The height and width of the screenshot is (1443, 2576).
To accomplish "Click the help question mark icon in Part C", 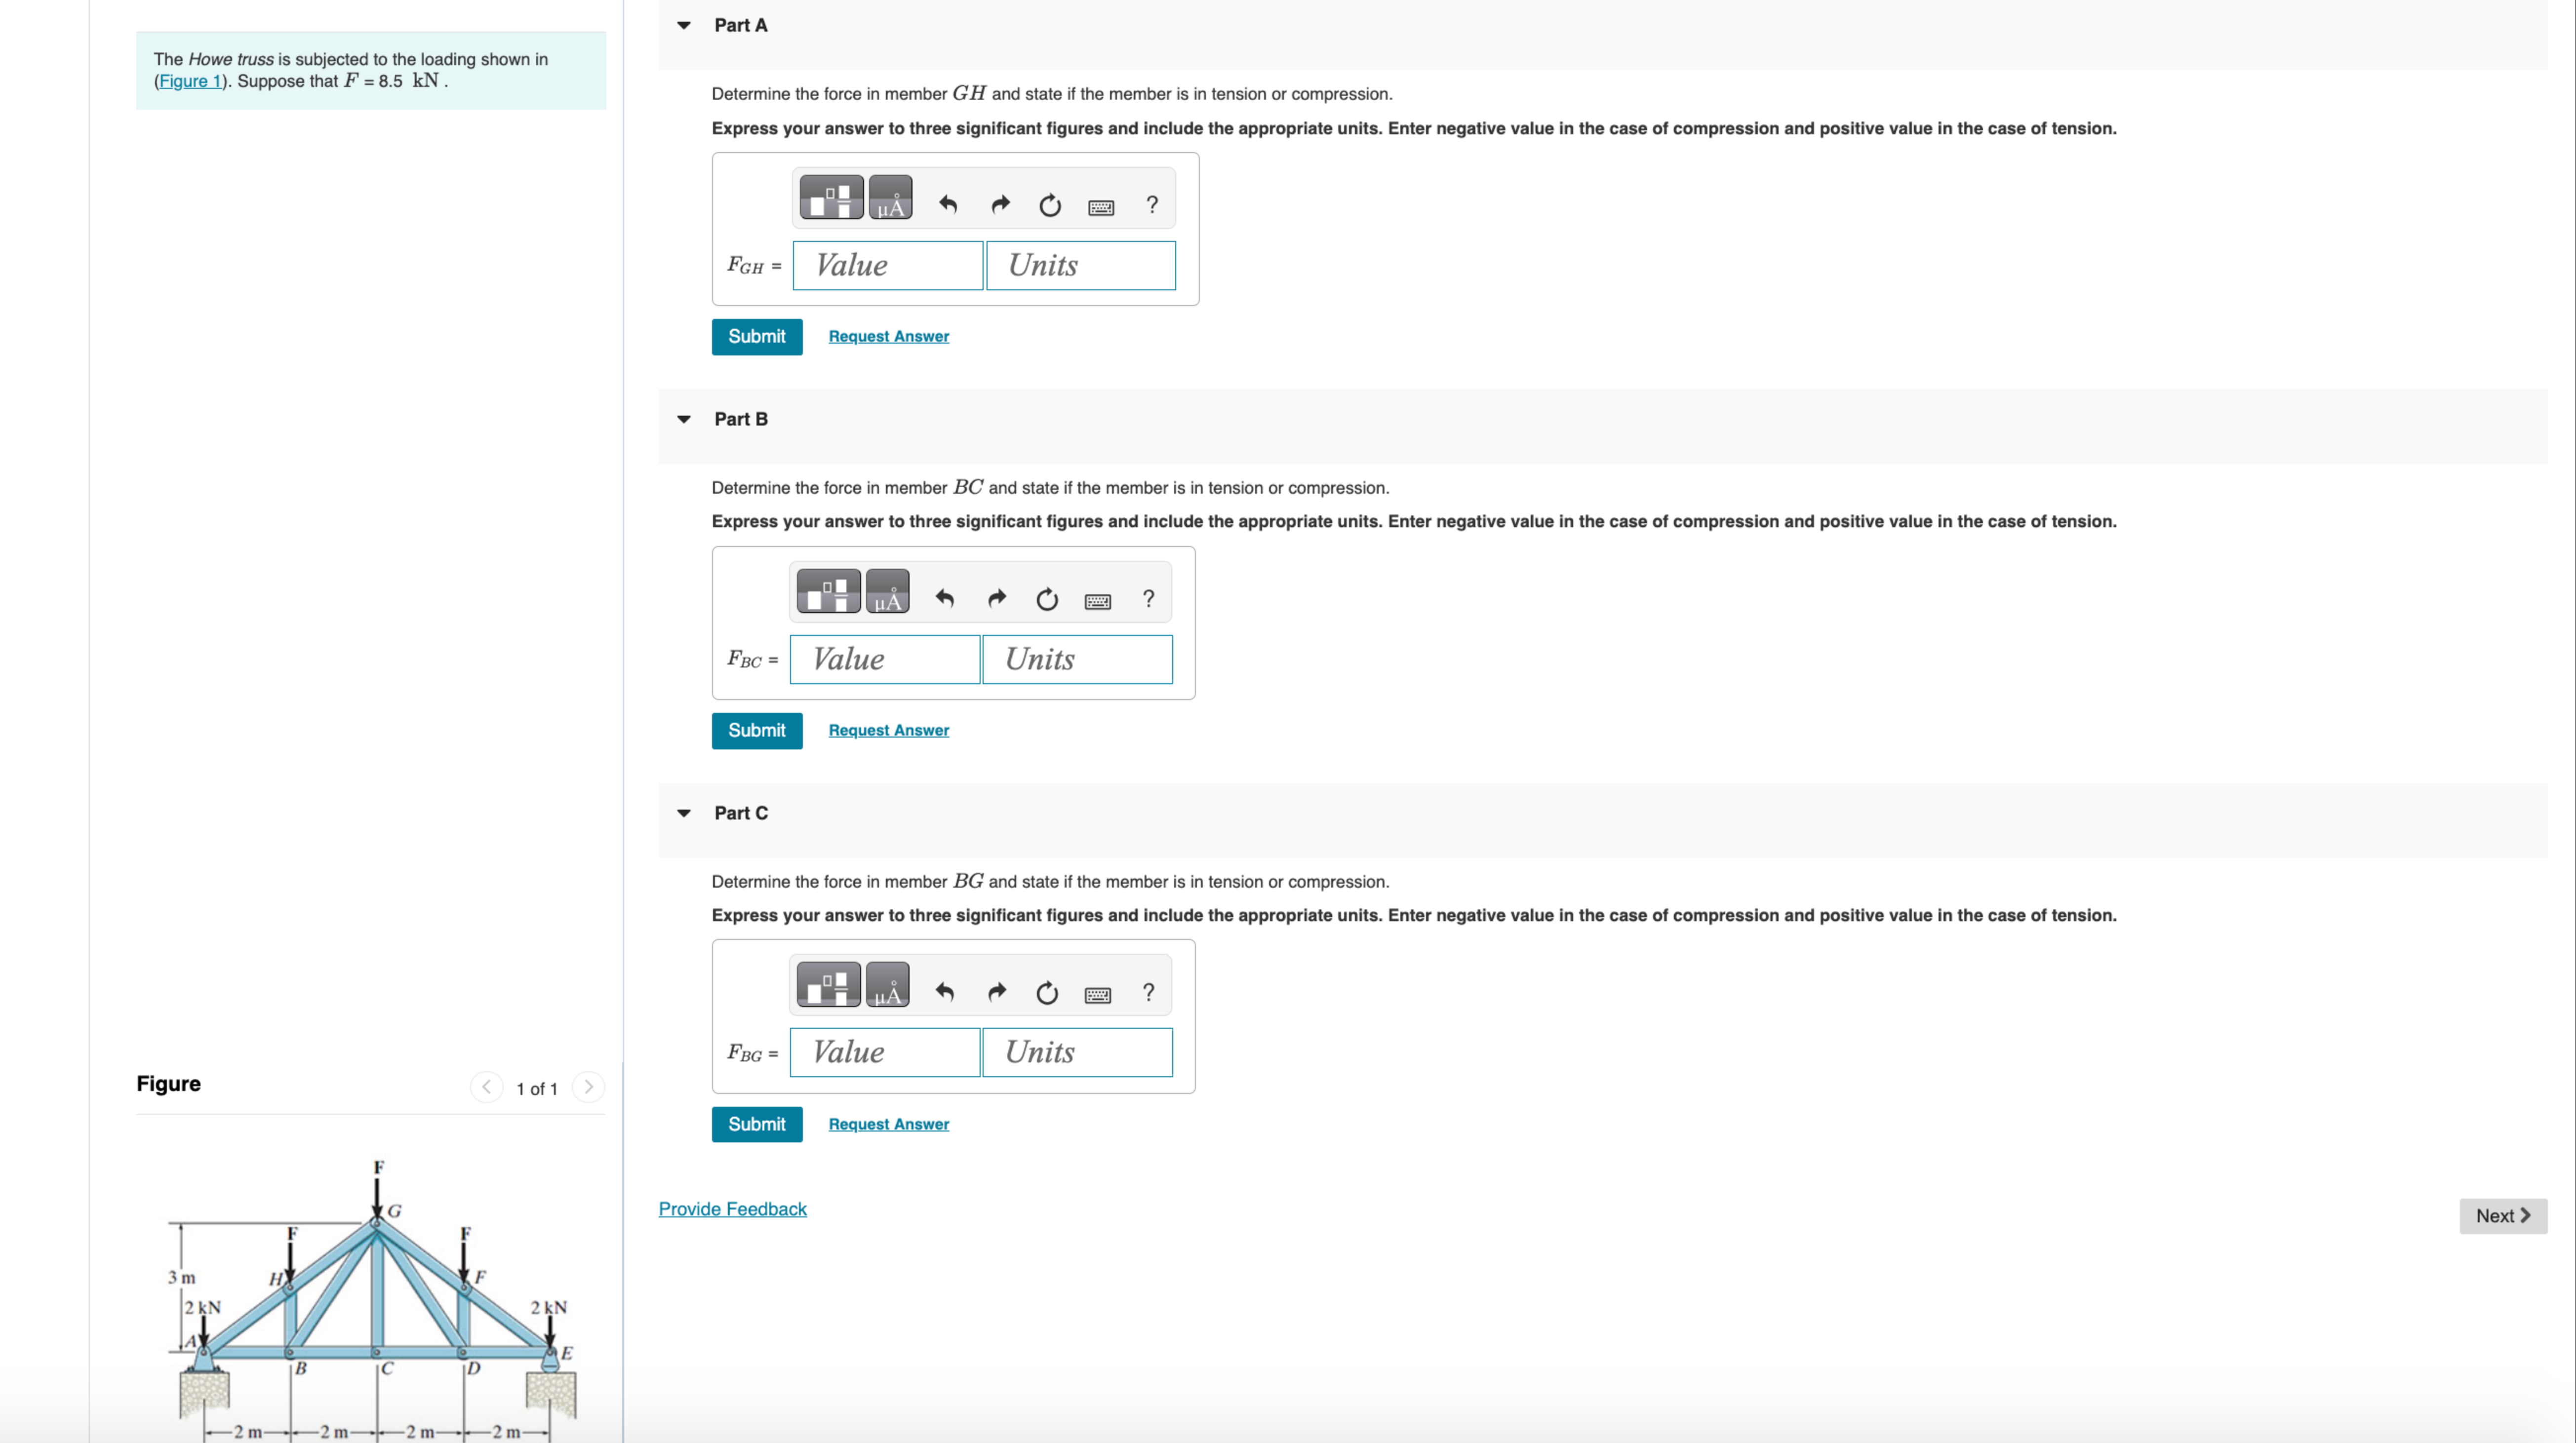I will 1148,993.
